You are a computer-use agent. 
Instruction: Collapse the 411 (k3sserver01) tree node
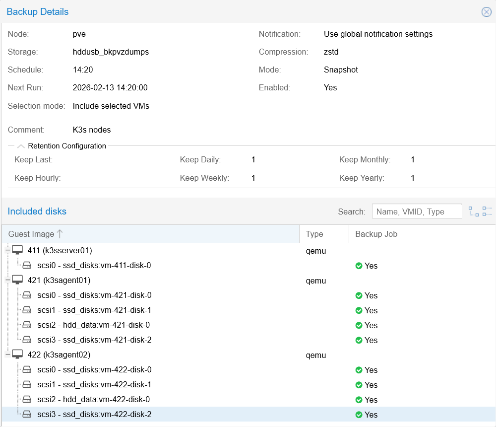[x=7, y=250]
